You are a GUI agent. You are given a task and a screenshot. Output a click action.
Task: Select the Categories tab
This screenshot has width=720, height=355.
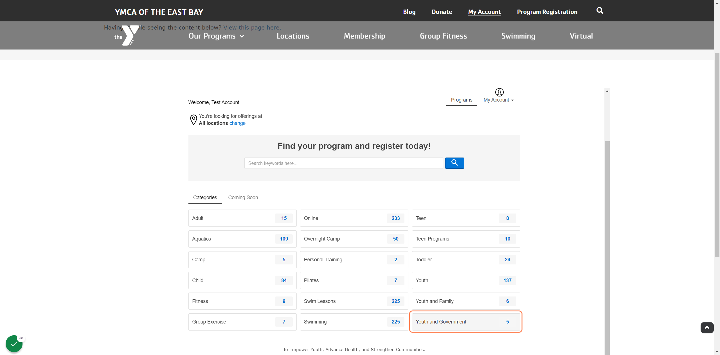coord(205,197)
